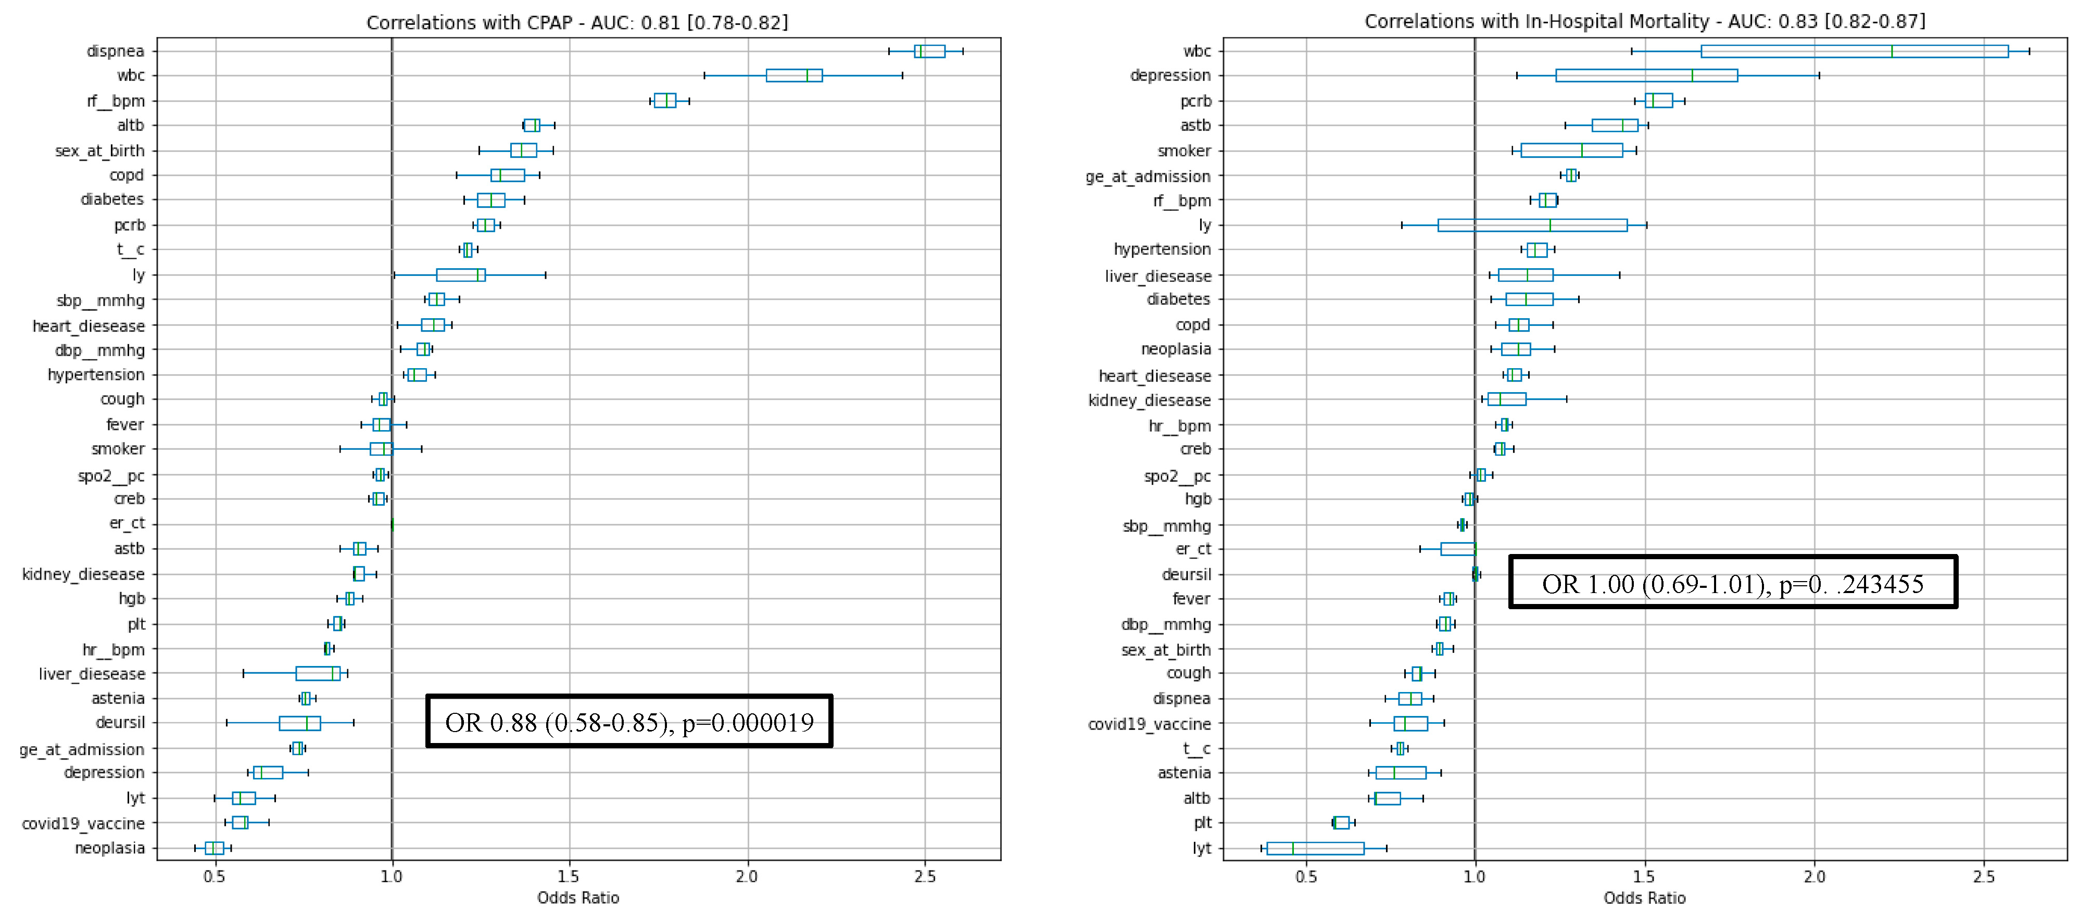
Task: Click the neoplasia label in CPAP plot
Action: pos(110,848)
